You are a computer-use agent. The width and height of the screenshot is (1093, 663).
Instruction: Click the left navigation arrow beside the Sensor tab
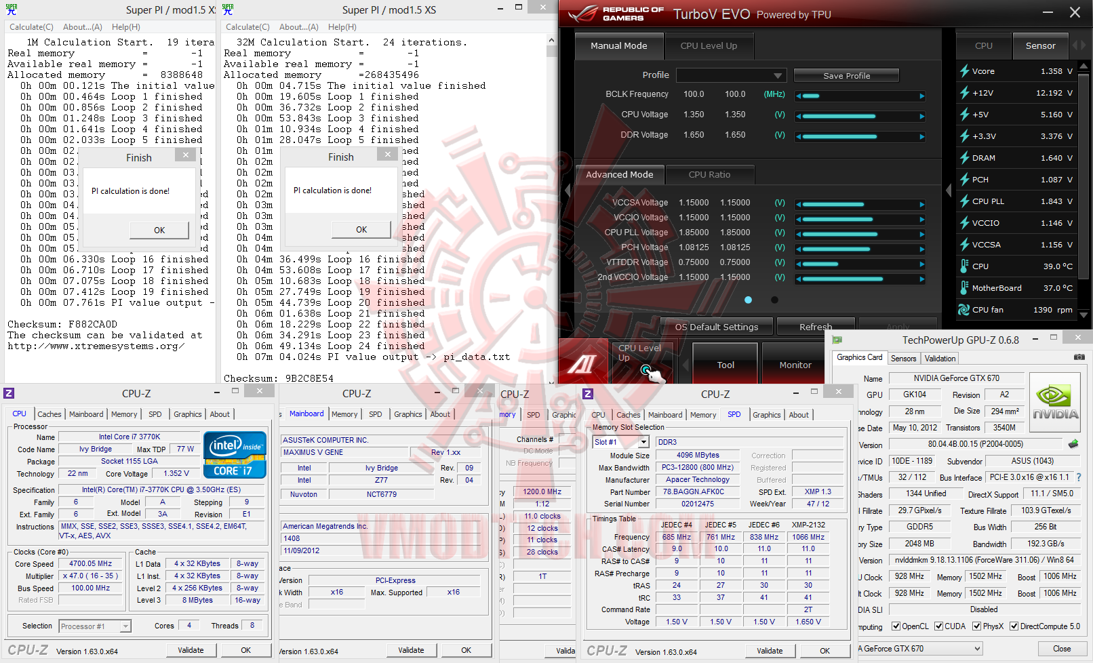click(1075, 45)
